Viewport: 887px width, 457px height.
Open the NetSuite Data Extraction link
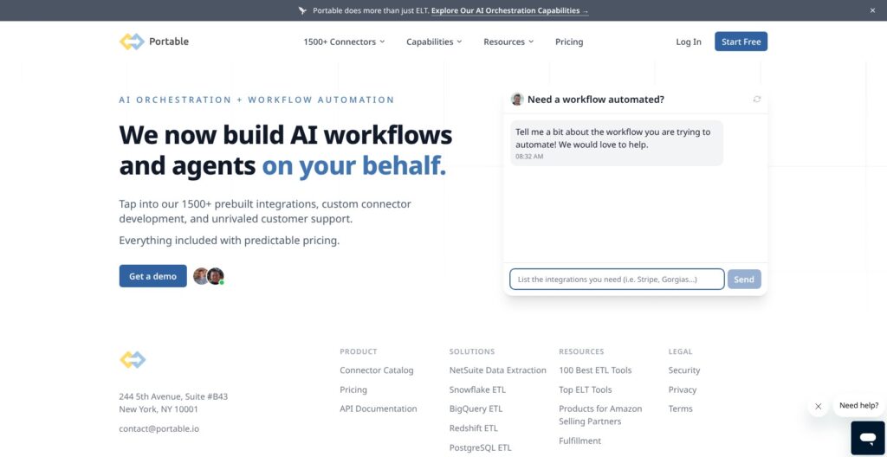498,370
